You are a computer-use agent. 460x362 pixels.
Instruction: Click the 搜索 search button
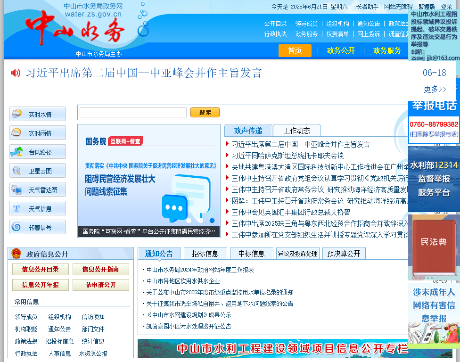[205, 112]
